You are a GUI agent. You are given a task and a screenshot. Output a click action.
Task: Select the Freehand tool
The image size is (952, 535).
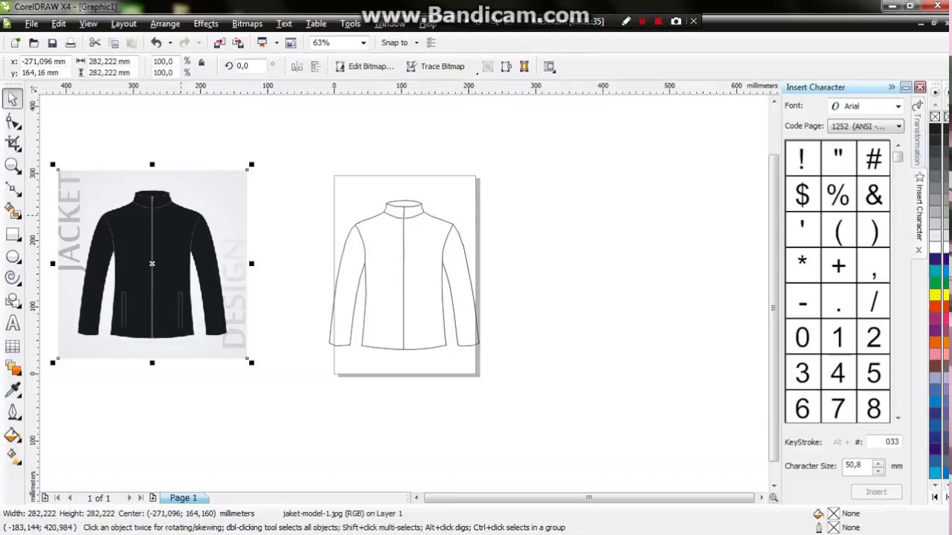pos(13,189)
